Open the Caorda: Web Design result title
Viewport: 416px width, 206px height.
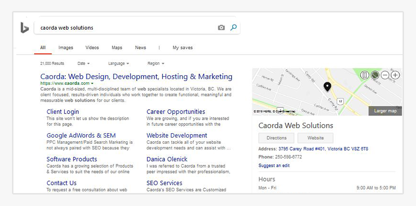pos(136,77)
